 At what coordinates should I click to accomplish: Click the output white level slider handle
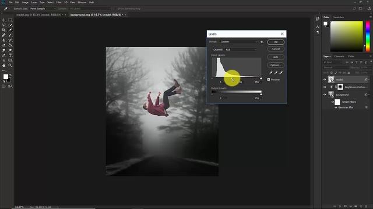261,94
